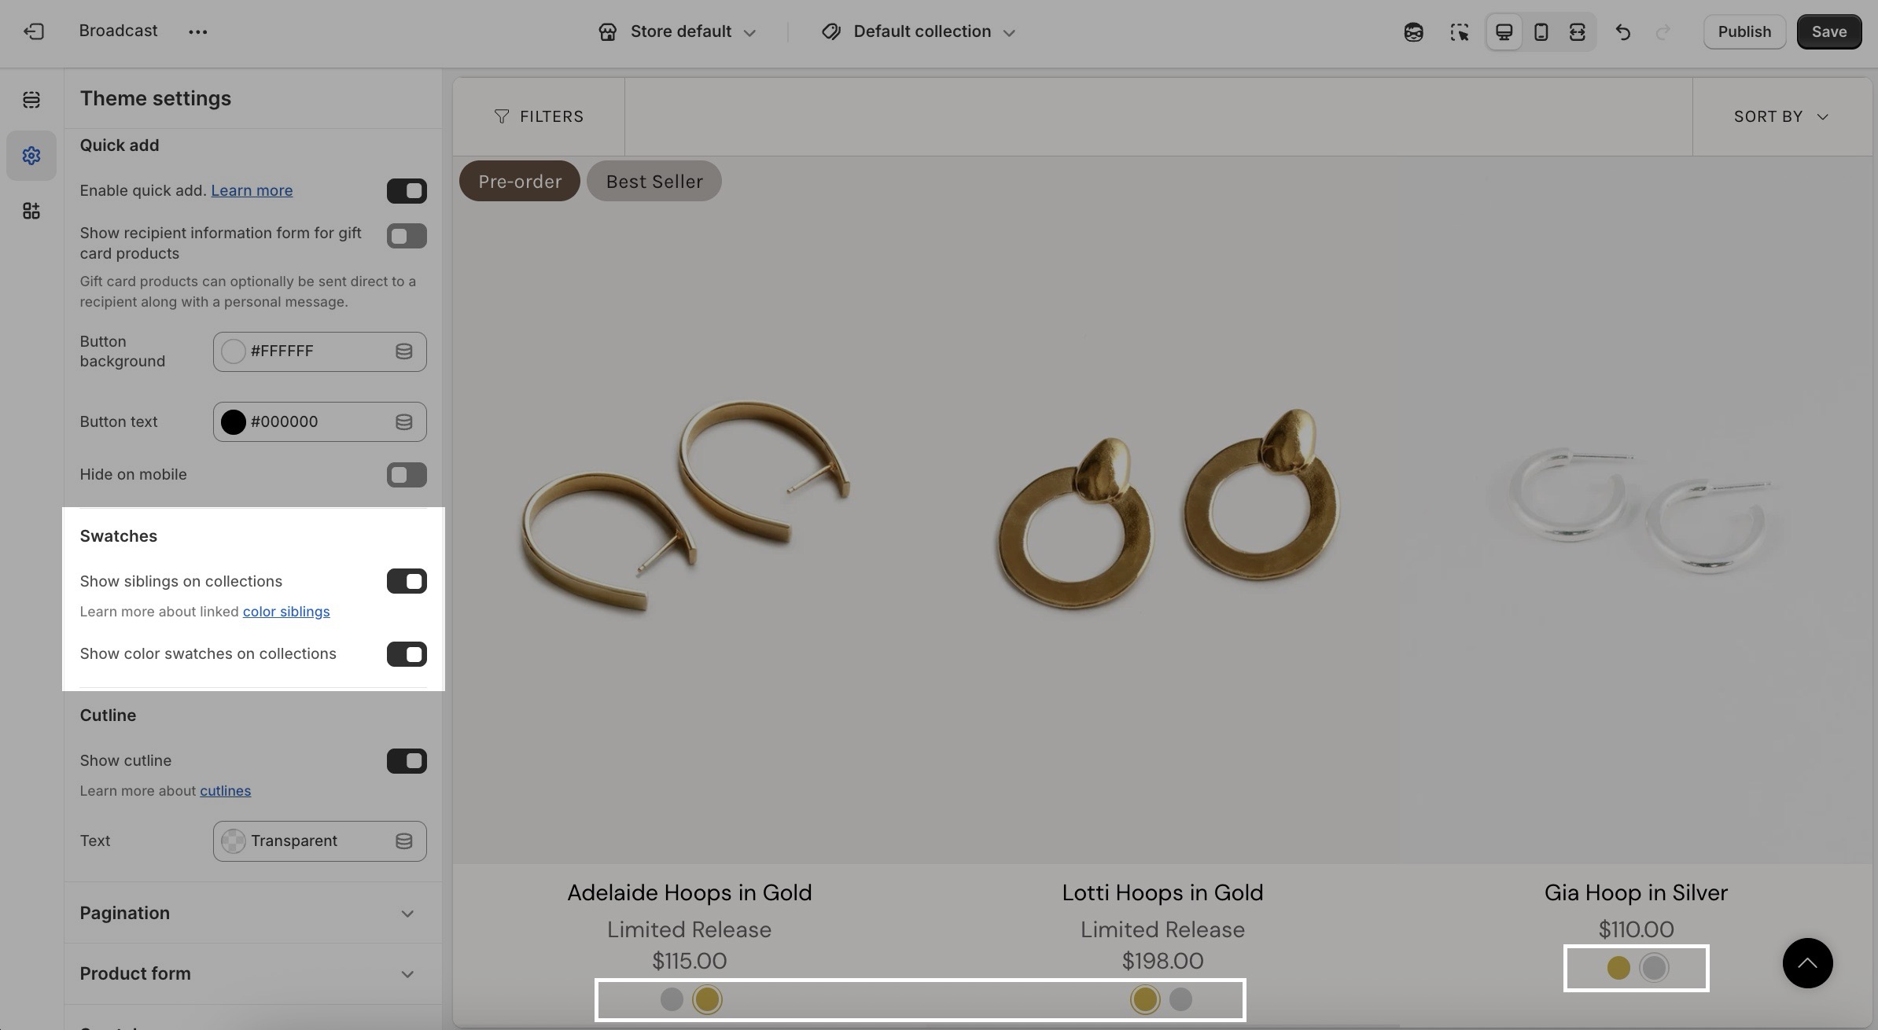The image size is (1878, 1030).
Task: Toggle Enable quick add switch
Action: 407,191
